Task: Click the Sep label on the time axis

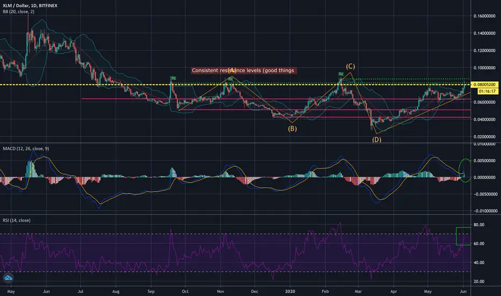Action: [x=151, y=292]
